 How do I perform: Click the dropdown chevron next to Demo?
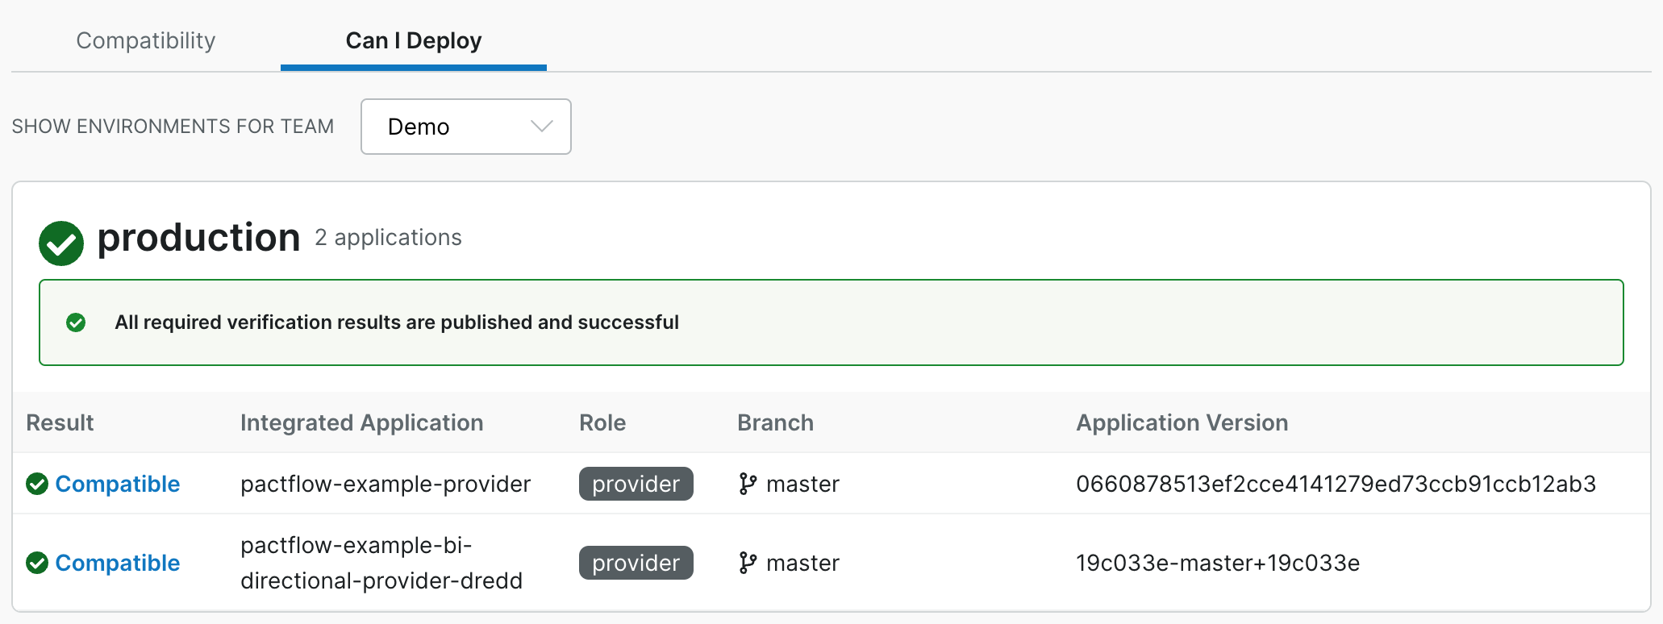(x=542, y=127)
